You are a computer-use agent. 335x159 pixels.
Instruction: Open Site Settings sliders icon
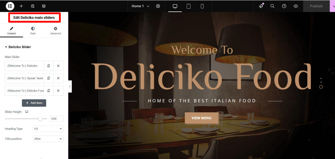[x=32, y=6]
